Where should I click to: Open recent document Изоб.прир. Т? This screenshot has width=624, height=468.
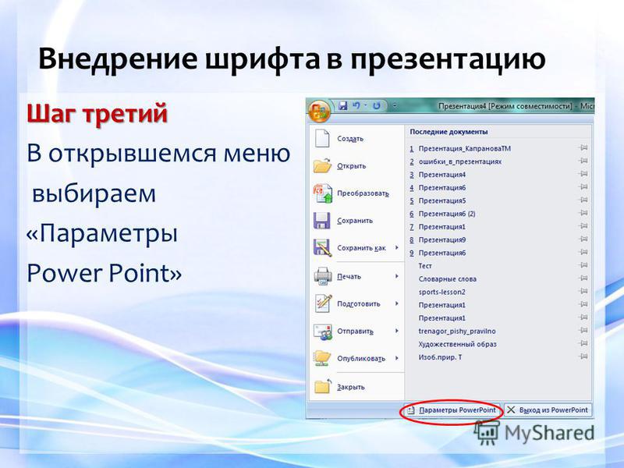(440, 357)
